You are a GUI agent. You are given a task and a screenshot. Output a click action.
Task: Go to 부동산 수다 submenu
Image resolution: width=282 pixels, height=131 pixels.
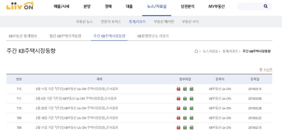190,22
